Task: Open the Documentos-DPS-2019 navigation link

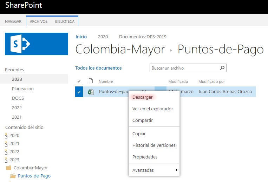Action: point(143,37)
